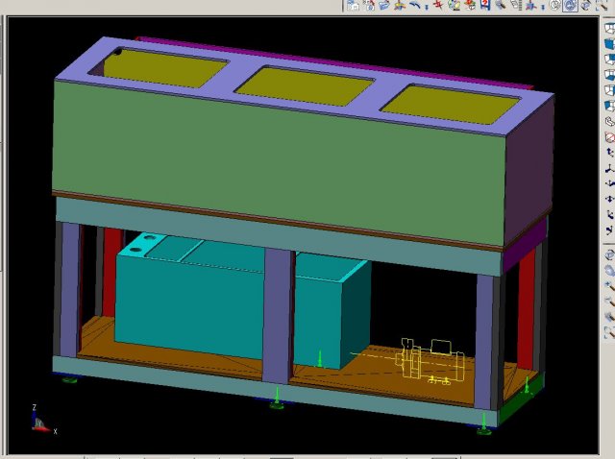Click the topmost view cube icon, right toolbar
The height and width of the screenshot is (459, 615).
point(609,27)
